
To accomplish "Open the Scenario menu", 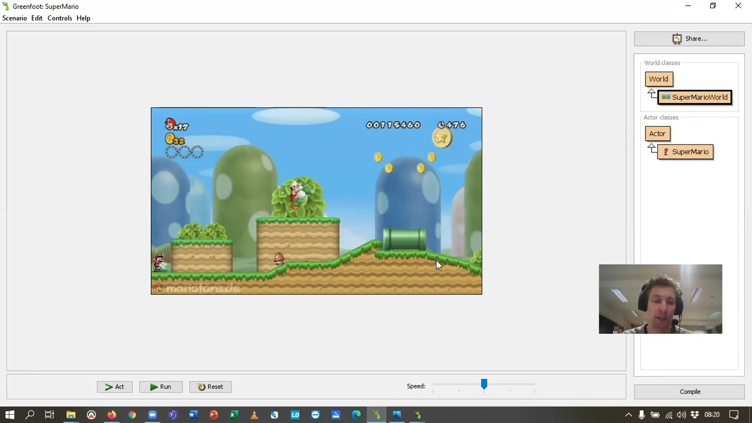I will 15,18.
